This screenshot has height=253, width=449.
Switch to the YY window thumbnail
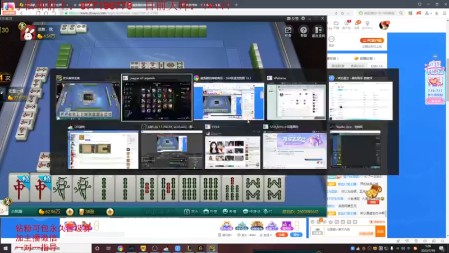232,147
